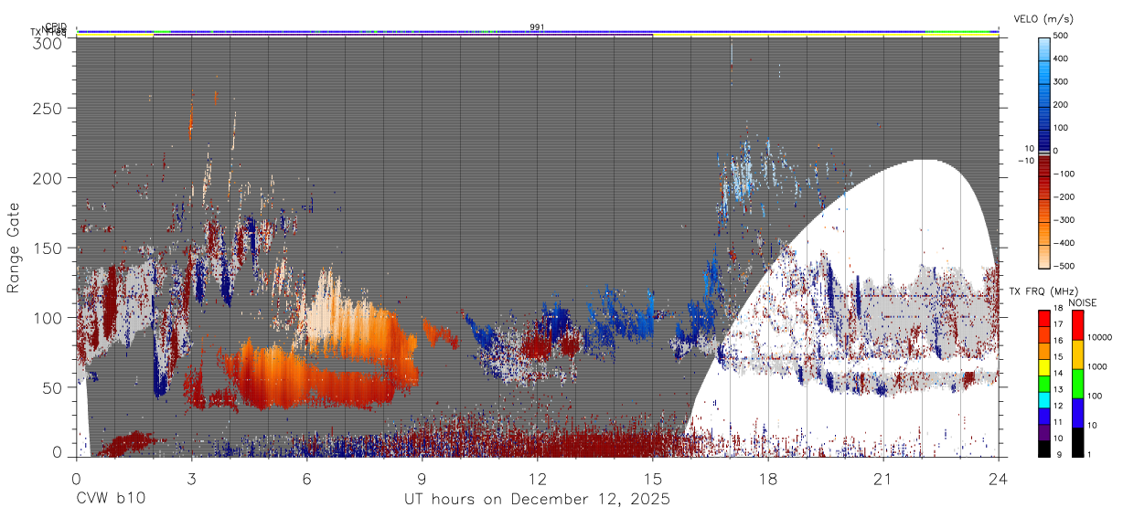Viewport: 1123px width, 518px height.
Task: Click the '15' hour tick on time axis
Action: coord(652,477)
